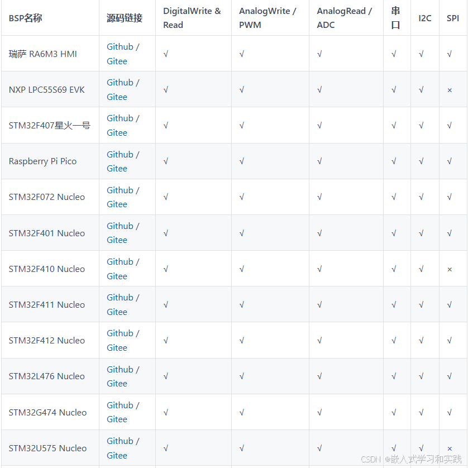This screenshot has width=468, height=468.
Task: Click the 源码链接 column header
Action: [125, 18]
